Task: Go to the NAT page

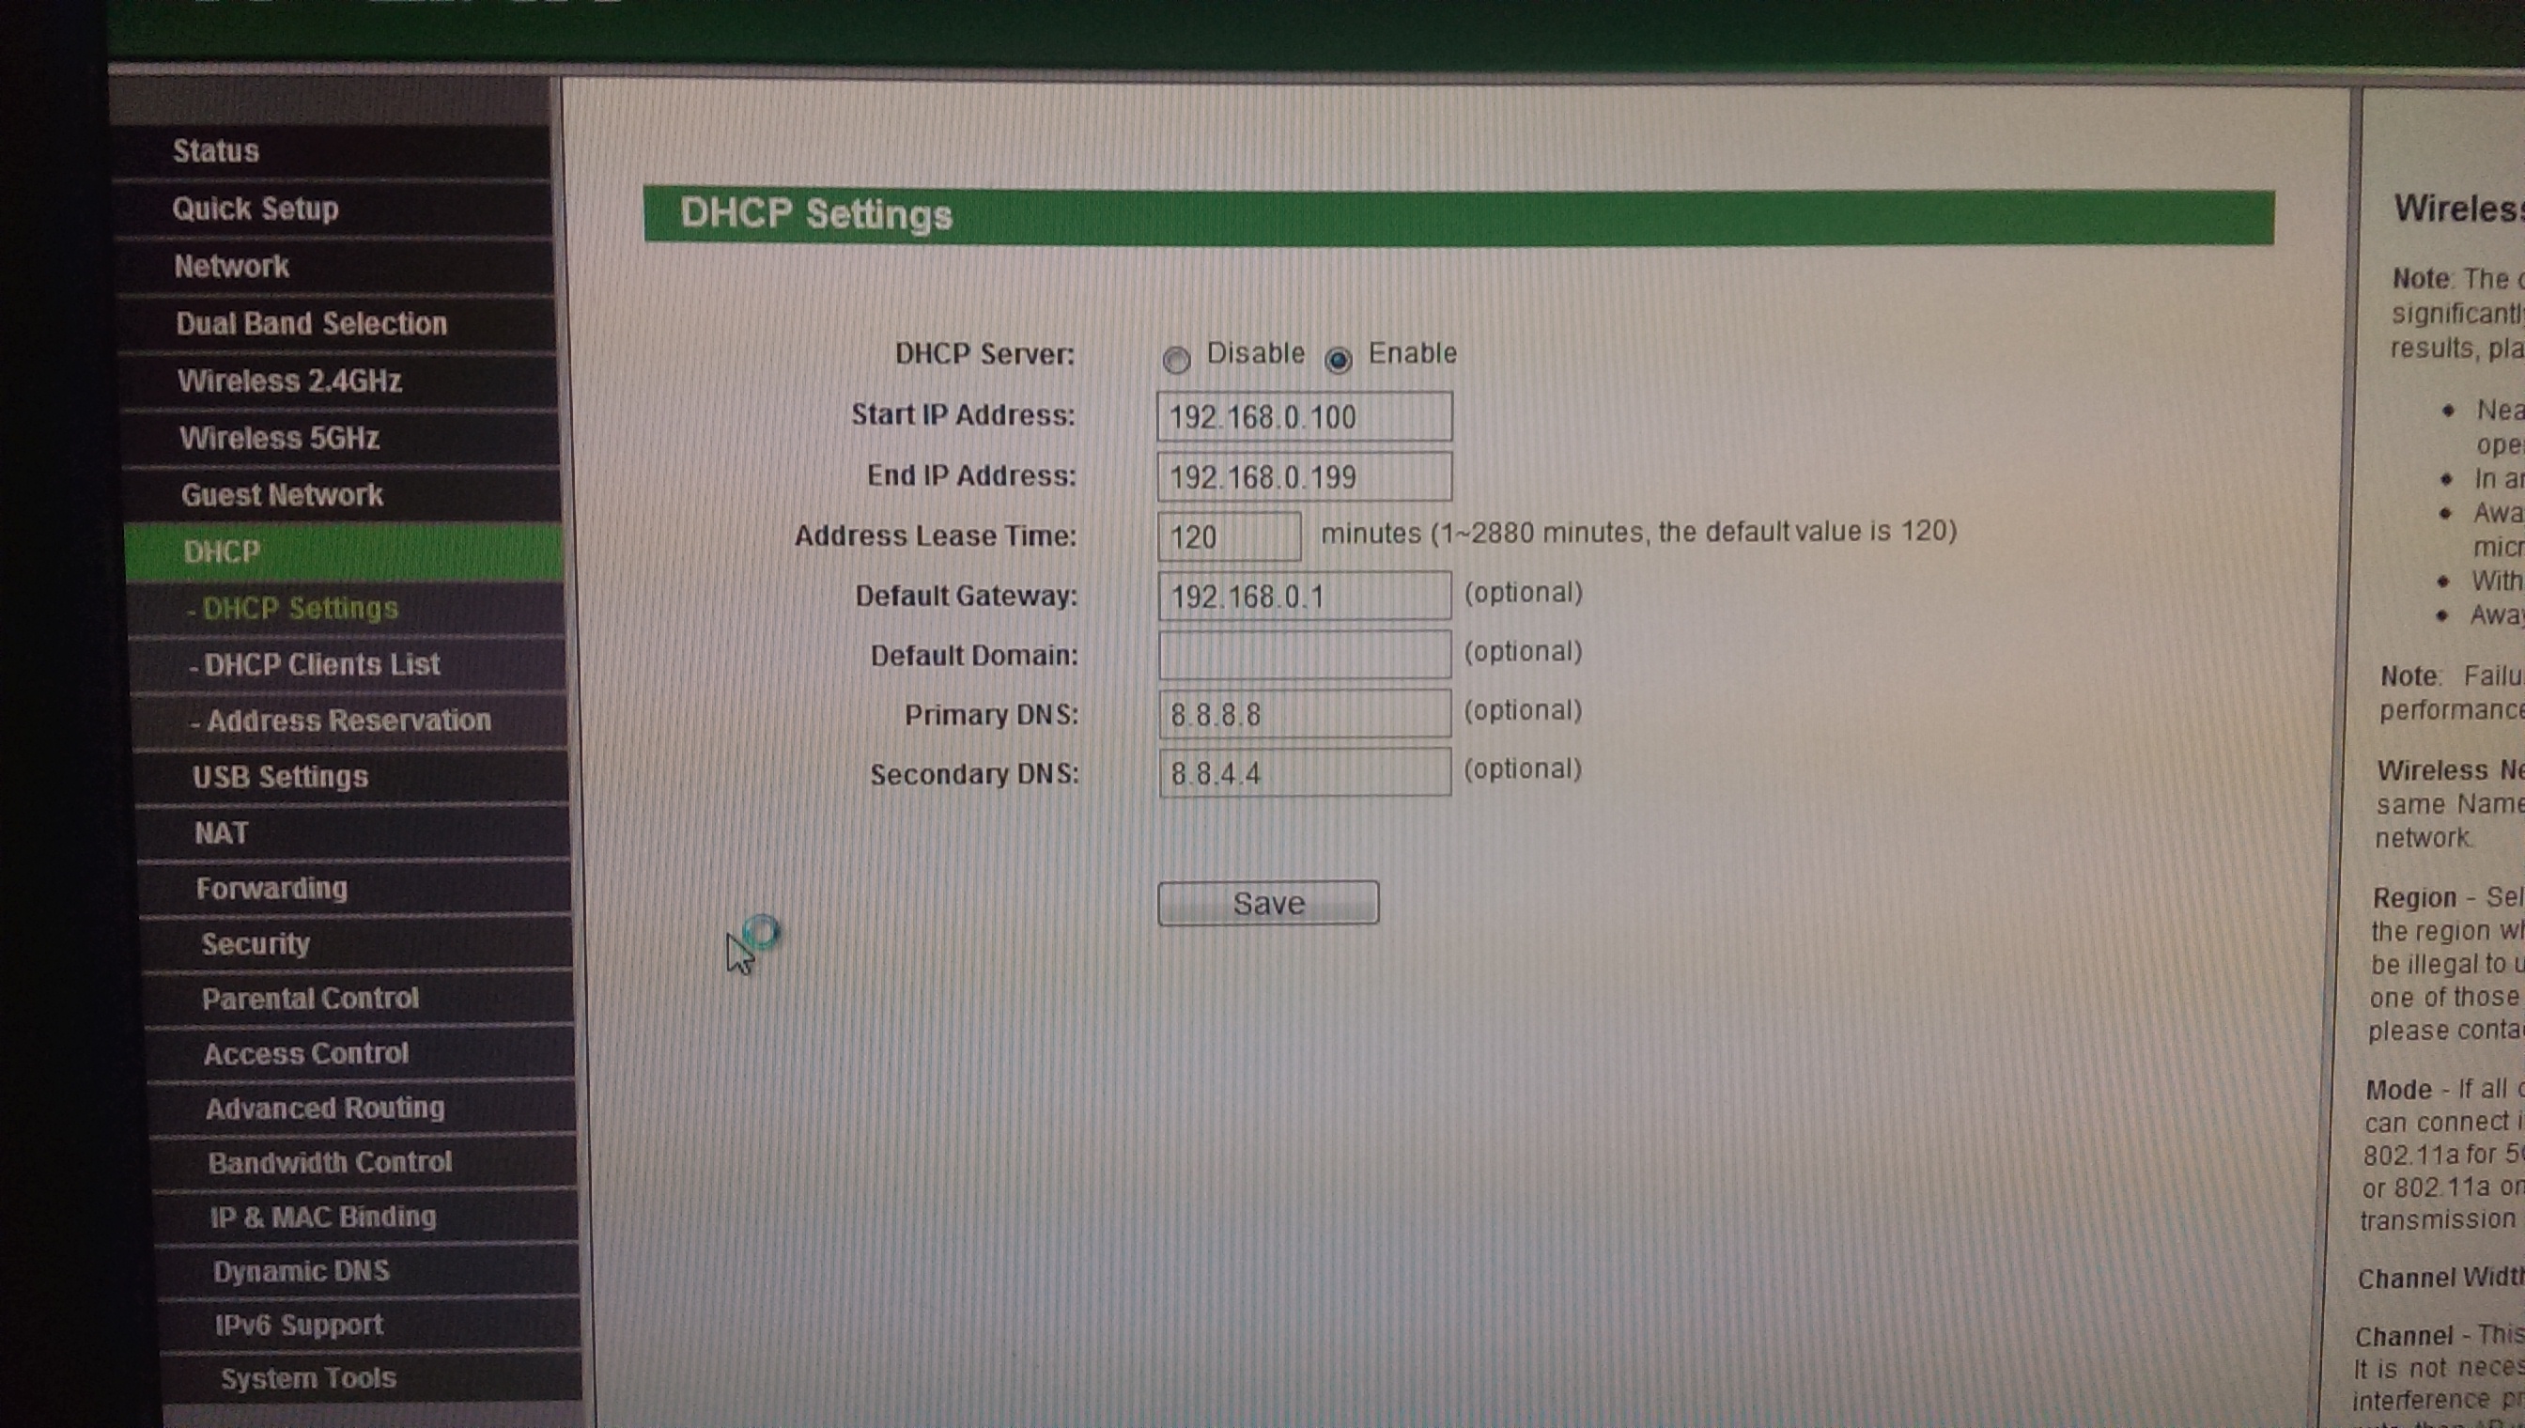Action: coord(221,832)
